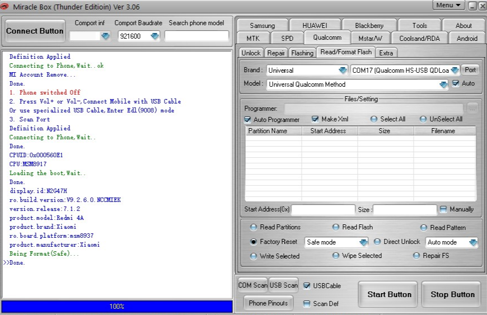Expand the Comport Baudrate 921600 dropdown
The height and width of the screenshot is (315, 487).
click(154, 36)
